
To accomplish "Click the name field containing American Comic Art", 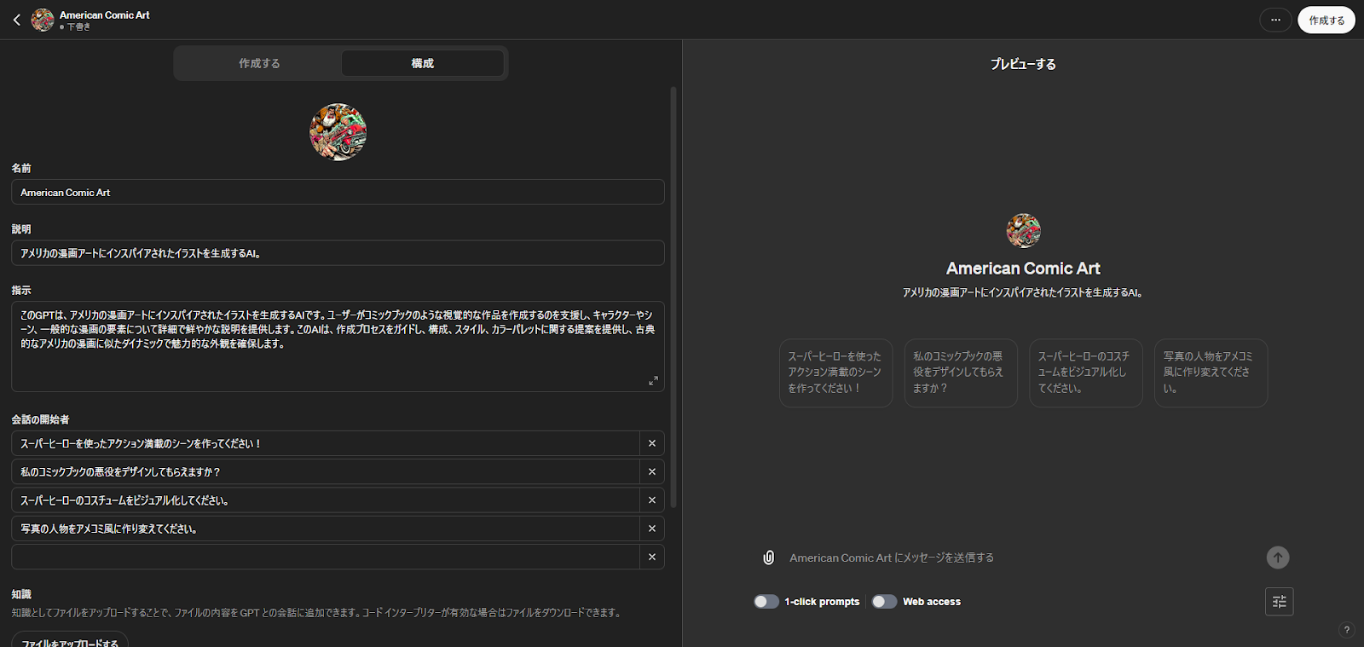I will tap(338, 193).
